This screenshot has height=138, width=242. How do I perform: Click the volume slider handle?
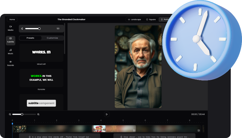click(39, 29)
